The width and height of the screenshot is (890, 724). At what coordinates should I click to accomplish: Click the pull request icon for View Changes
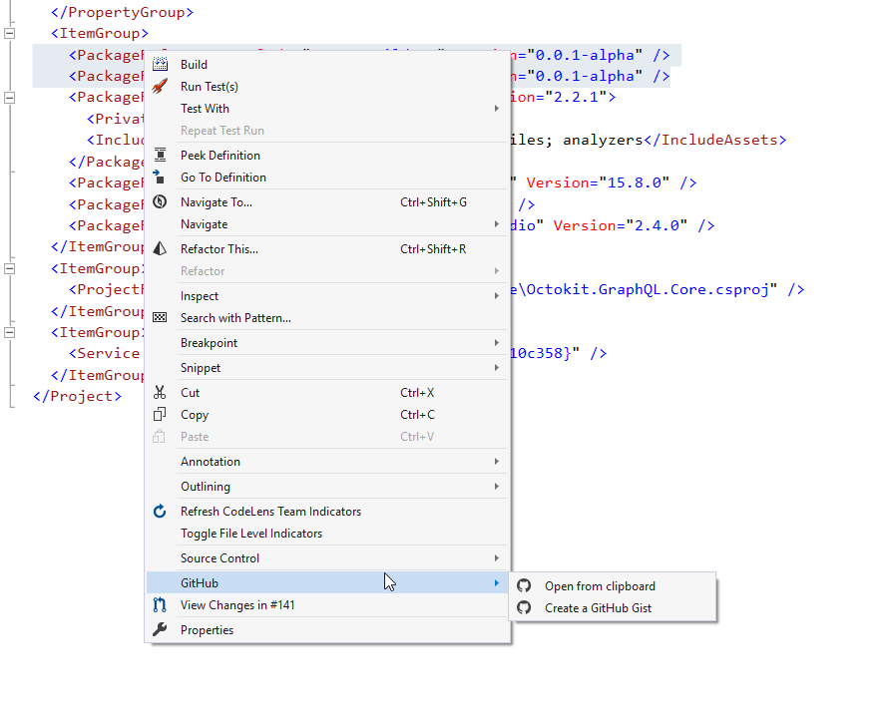(x=160, y=605)
